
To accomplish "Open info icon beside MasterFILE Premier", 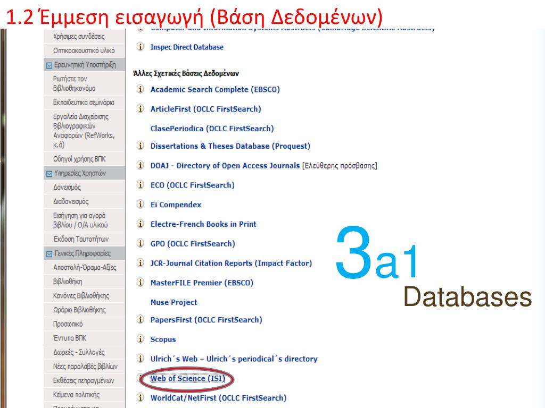I will [140, 283].
